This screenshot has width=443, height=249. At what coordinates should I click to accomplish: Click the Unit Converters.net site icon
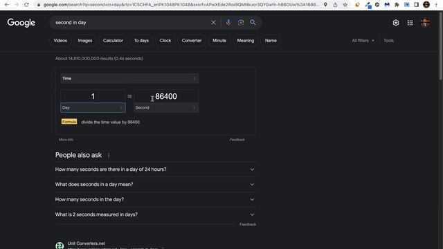60,246
